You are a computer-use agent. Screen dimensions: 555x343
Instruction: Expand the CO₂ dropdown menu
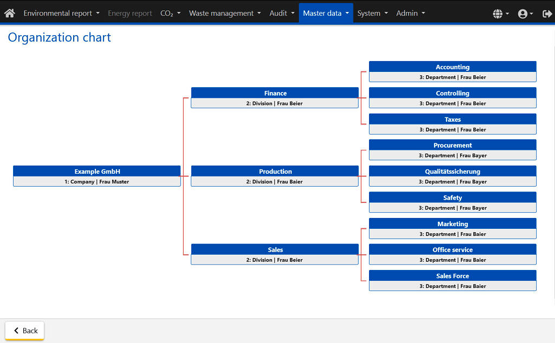pyautogui.click(x=170, y=13)
